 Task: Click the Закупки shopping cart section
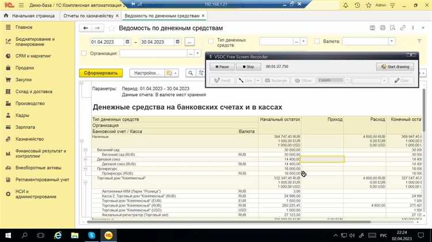[24, 80]
